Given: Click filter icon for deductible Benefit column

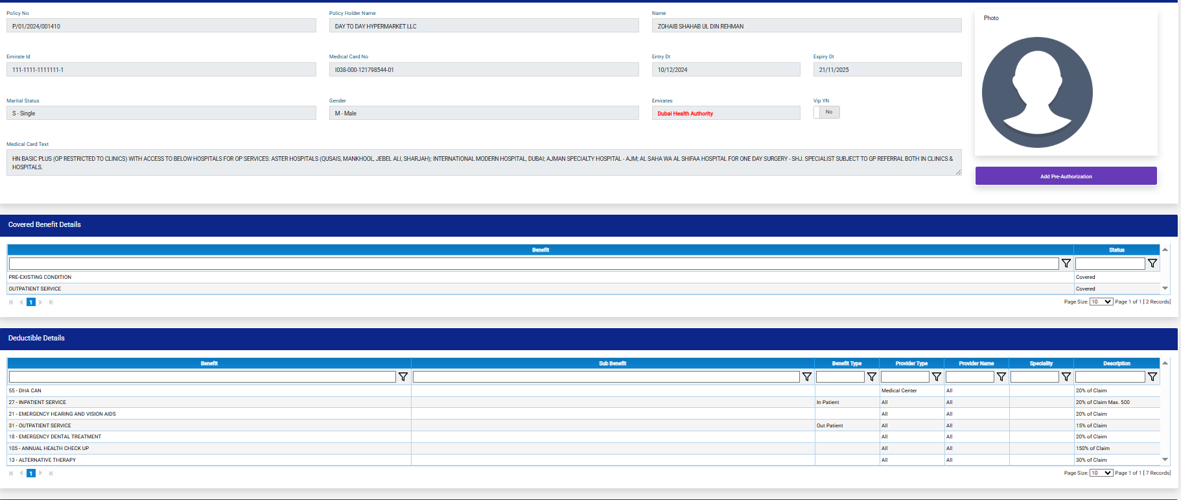Looking at the screenshot, I should (x=403, y=377).
